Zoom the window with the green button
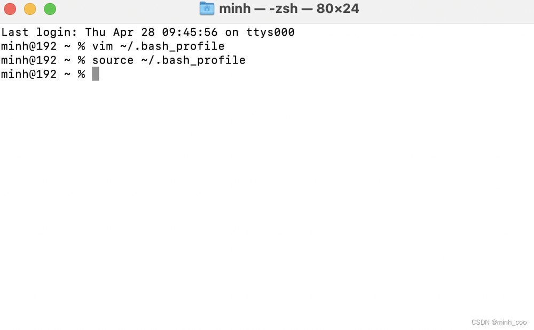The image size is (534, 330). point(50,9)
